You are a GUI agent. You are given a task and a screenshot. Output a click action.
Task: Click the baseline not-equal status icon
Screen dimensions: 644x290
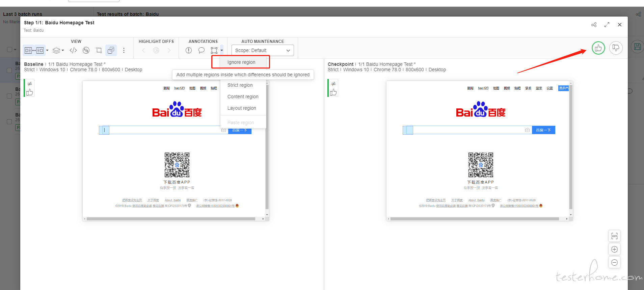pyautogui.click(x=30, y=84)
